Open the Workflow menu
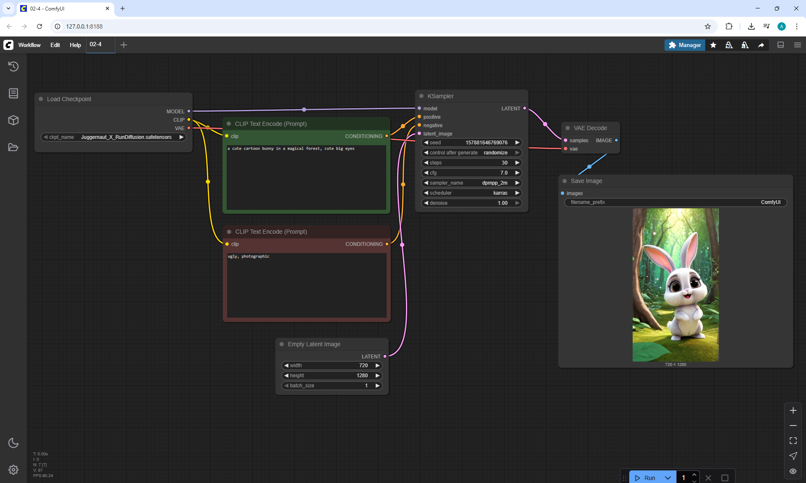The height and width of the screenshot is (483, 806). click(x=29, y=45)
